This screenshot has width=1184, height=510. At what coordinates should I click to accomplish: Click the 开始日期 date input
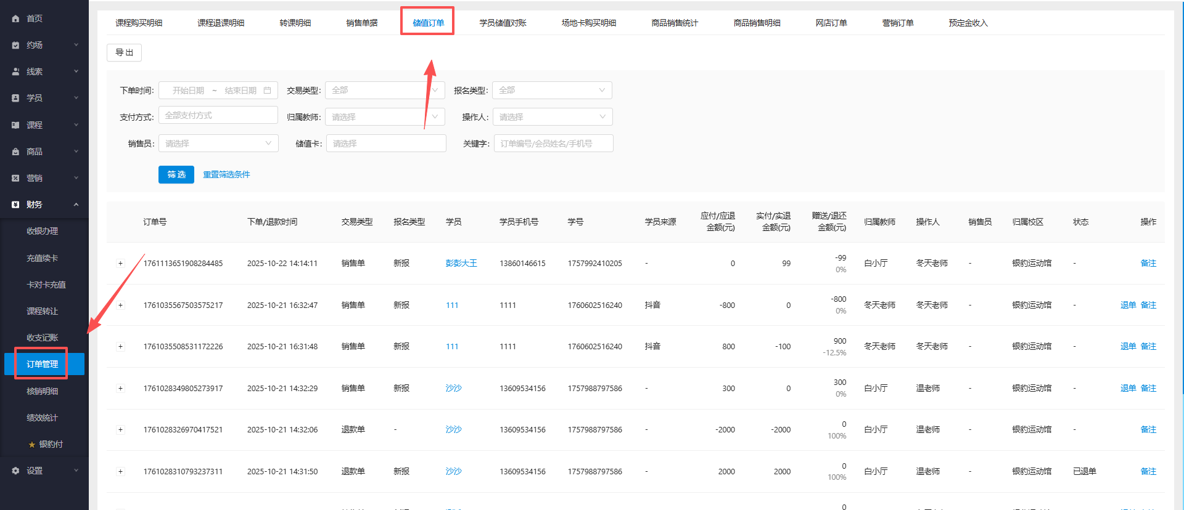point(188,91)
